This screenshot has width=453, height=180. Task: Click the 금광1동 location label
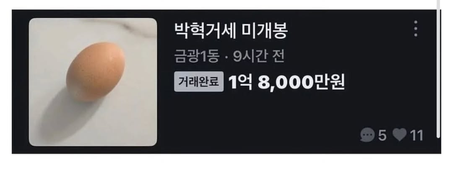pos(197,56)
